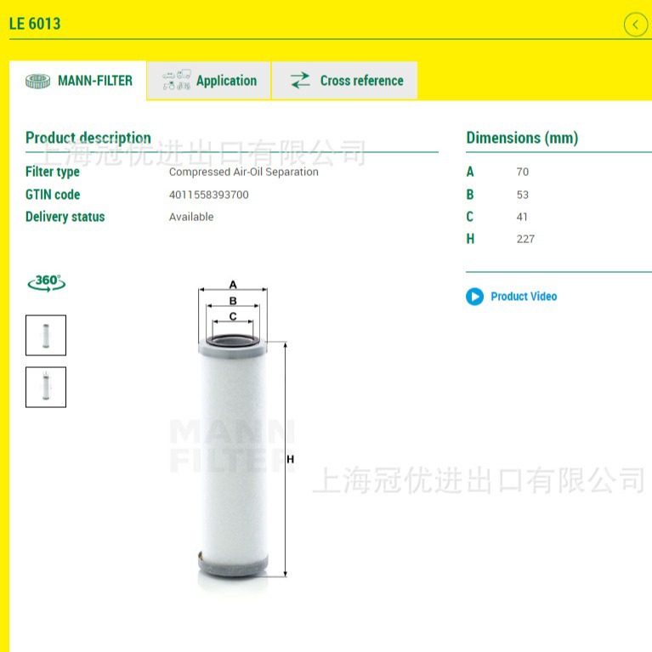652x652 pixels.
Task: Click the Compressed Air-Oil Separation text
Action: (244, 173)
